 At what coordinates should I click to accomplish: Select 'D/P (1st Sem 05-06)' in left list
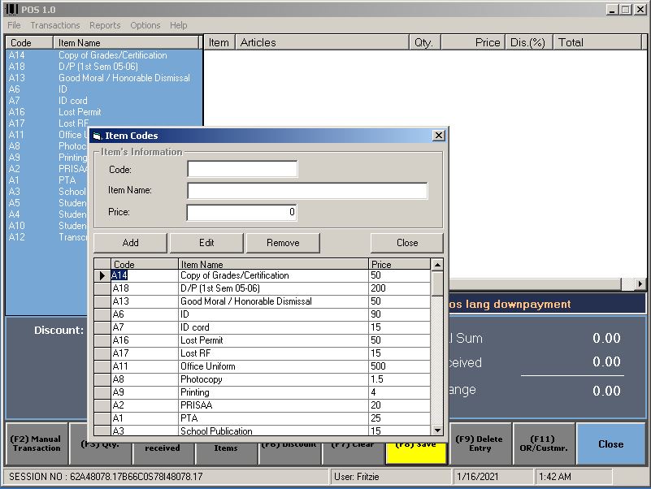(98, 67)
